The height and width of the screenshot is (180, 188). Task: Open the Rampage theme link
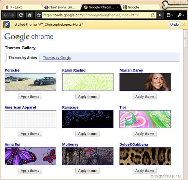point(70,107)
